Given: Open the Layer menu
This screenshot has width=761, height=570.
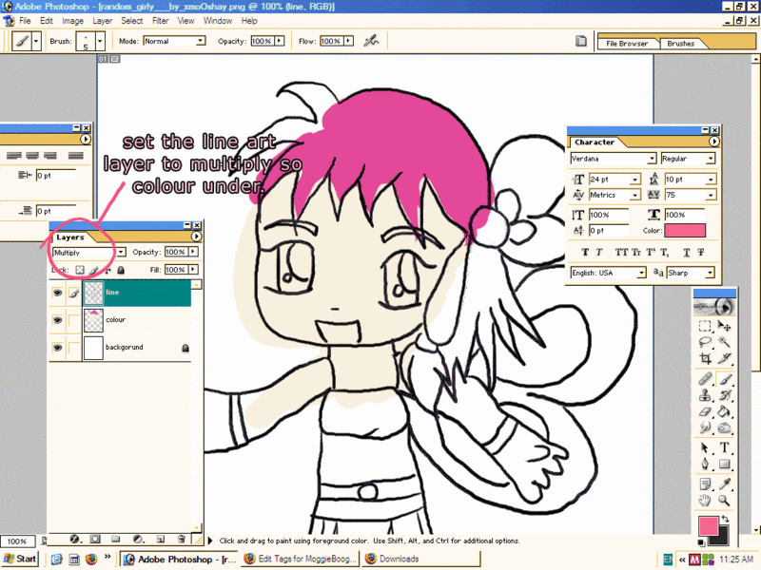Looking at the screenshot, I should tap(103, 21).
